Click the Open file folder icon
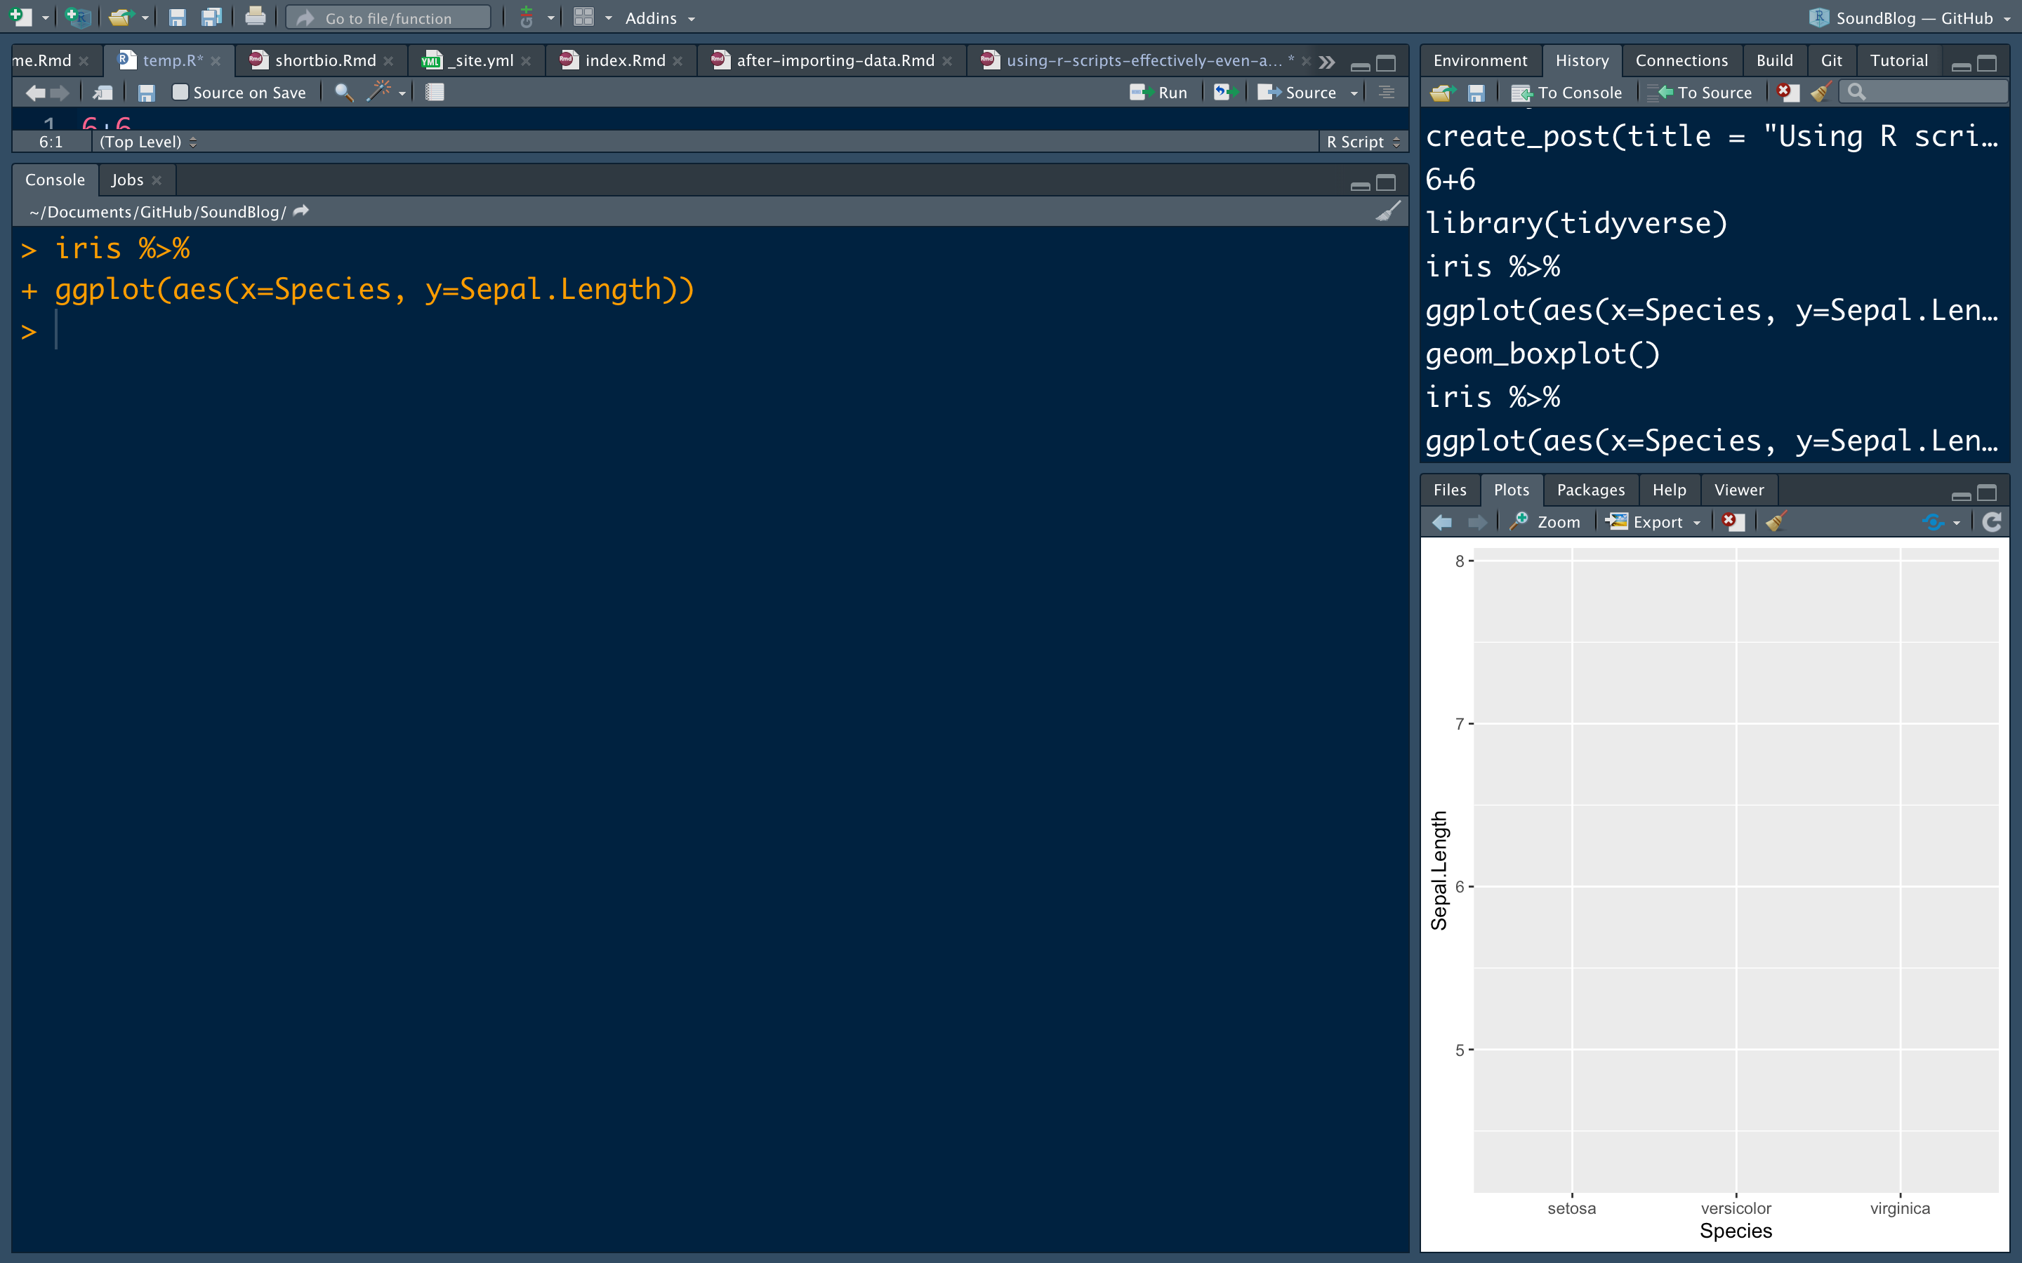 click(x=122, y=17)
